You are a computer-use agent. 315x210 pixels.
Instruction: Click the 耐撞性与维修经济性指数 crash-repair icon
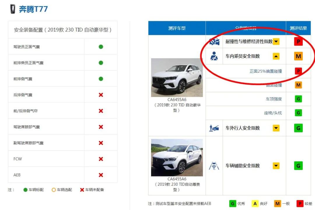214,41
